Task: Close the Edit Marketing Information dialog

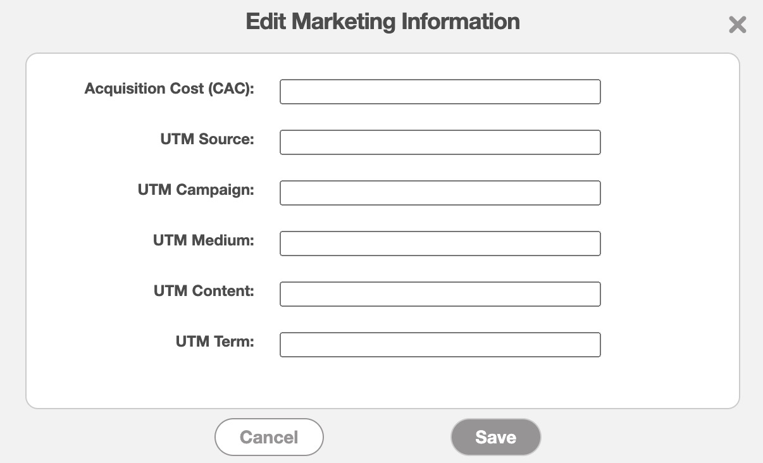Action: coord(737,25)
